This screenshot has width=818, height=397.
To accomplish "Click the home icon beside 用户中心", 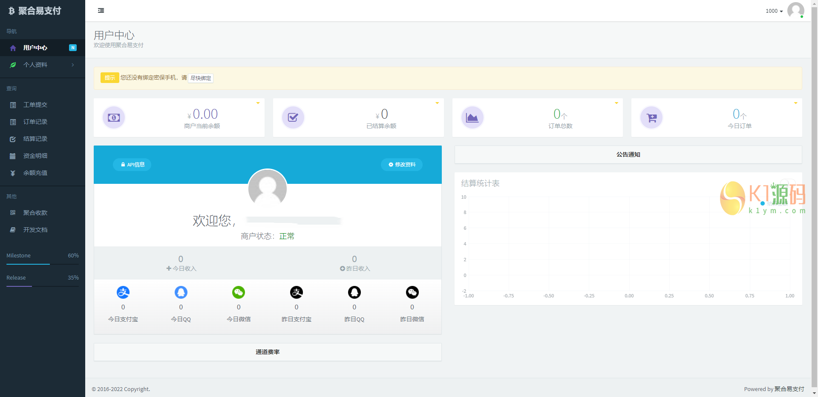I will pyautogui.click(x=13, y=48).
